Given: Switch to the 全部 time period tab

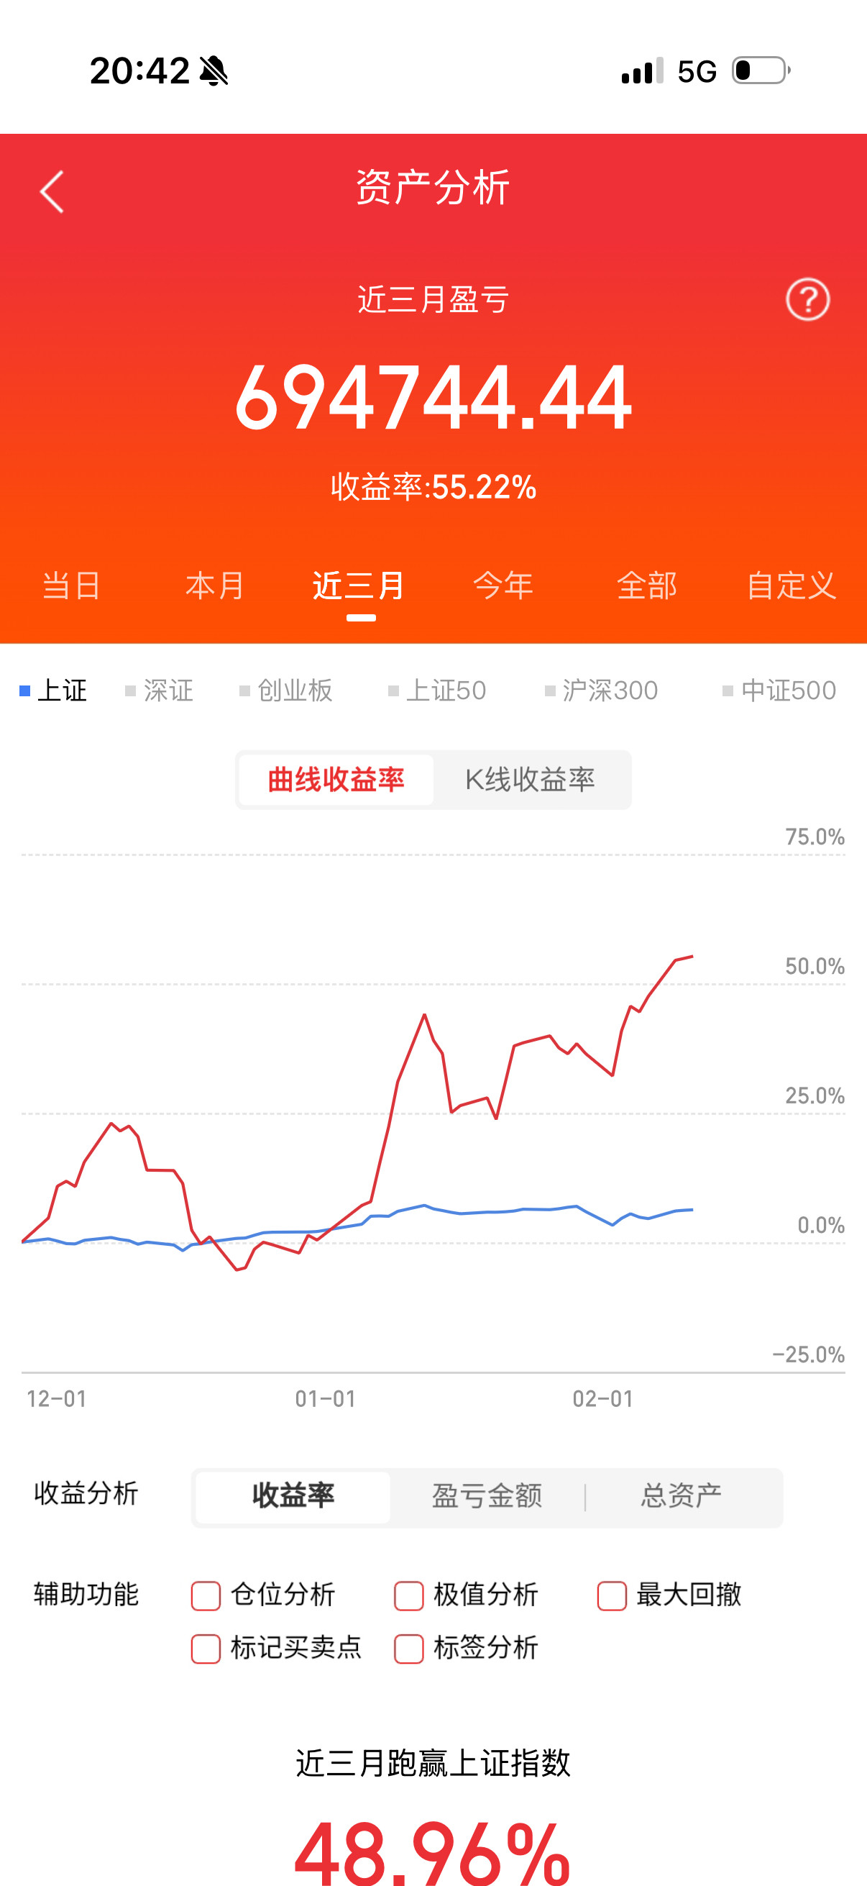Looking at the screenshot, I should 647,586.
